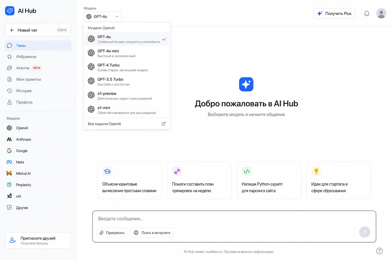Click the AI Hub logo icon in sidebar

[10, 11]
